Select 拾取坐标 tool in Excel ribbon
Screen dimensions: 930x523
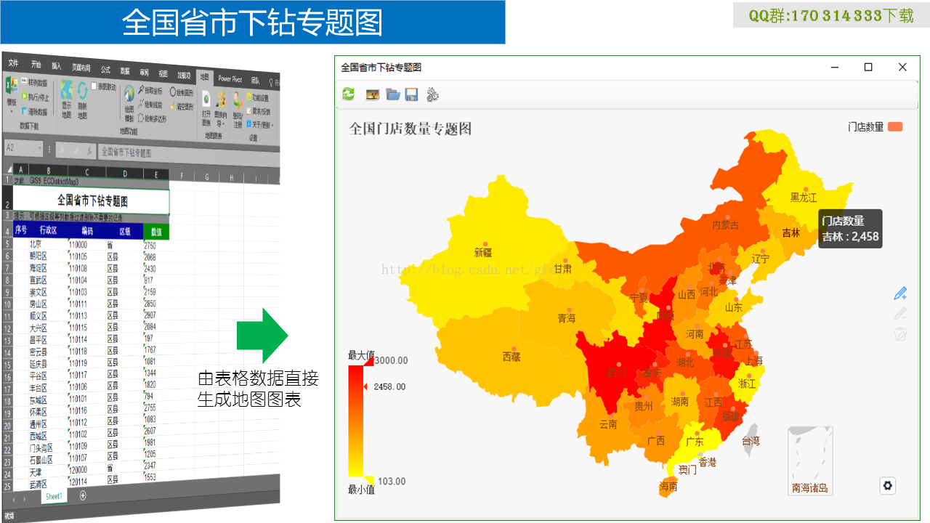(x=150, y=90)
